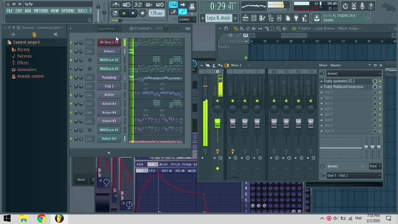The width and height of the screenshot is (398, 224).
Task: Open the PATTERNS menu
Action: [41, 11]
